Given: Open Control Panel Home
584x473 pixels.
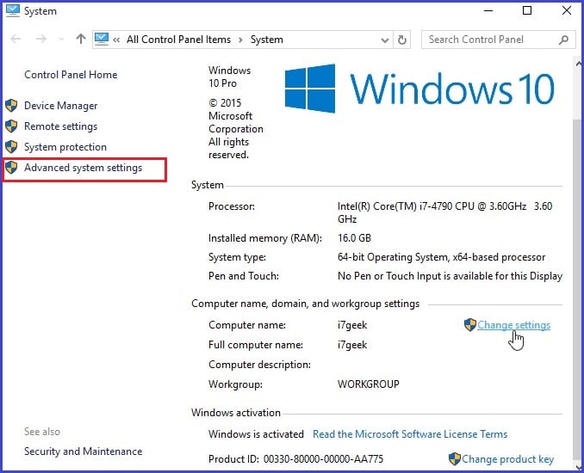Looking at the screenshot, I should pyautogui.click(x=71, y=74).
